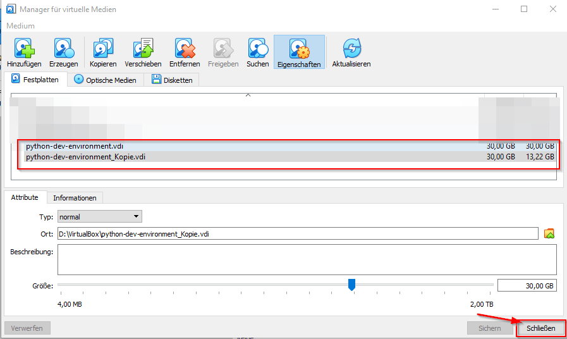The image size is (567, 339).
Task: Click the folder browse icon beside Ort
Action: coord(549,233)
